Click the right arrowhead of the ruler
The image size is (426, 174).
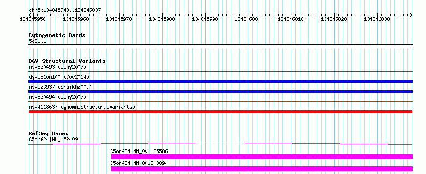[x=411, y=15]
